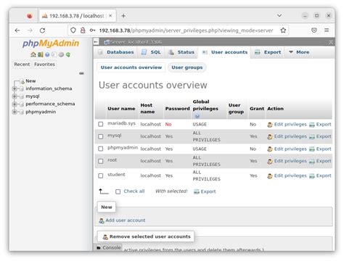Open the SQL tab
Screen dimensions: 344x261
(x=151, y=52)
